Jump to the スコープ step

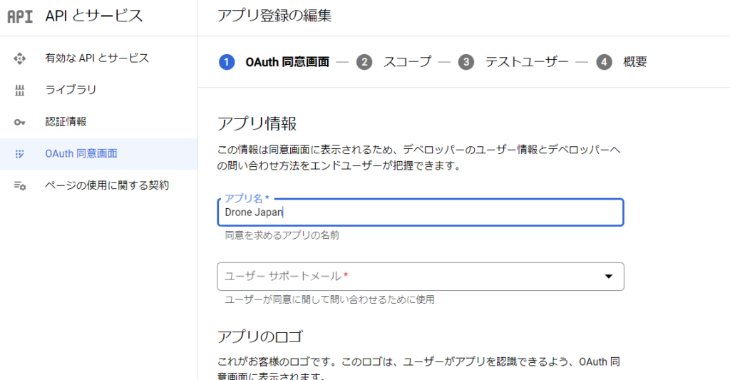click(x=407, y=62)
